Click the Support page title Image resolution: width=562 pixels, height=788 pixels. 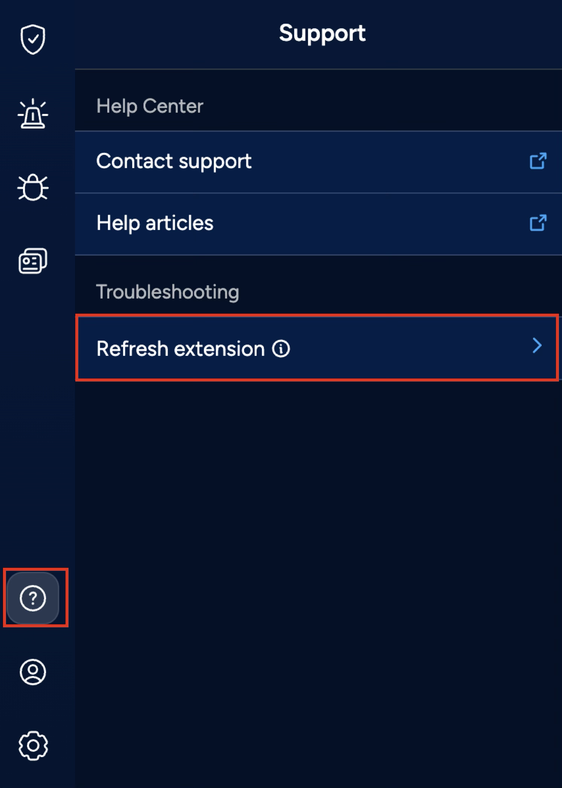tap(322, 33)
